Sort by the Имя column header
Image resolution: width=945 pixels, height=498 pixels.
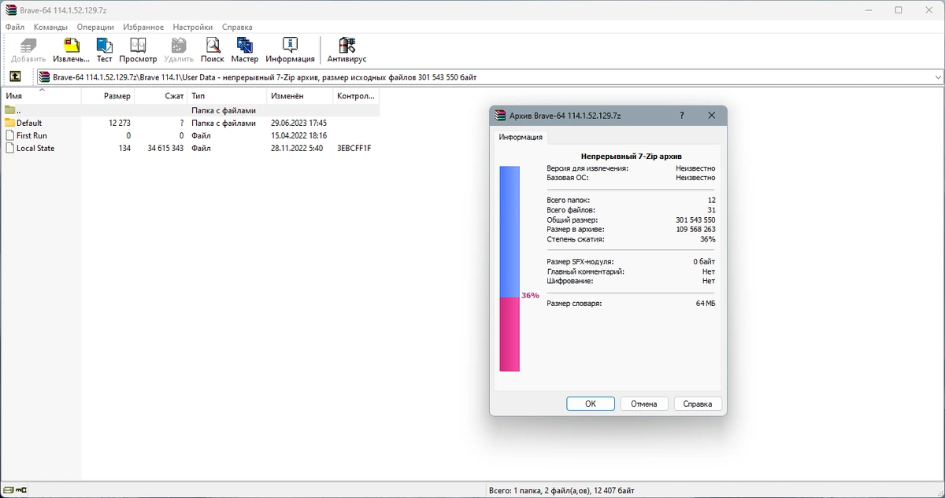coord(41,96)
